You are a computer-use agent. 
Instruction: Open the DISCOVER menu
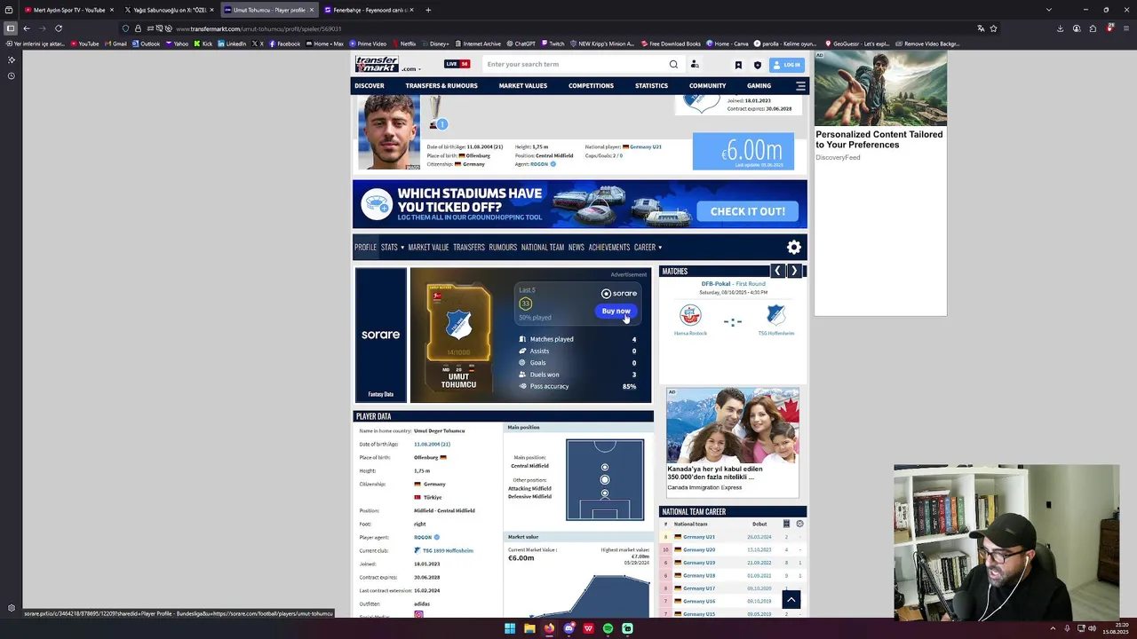click(370, 86)
